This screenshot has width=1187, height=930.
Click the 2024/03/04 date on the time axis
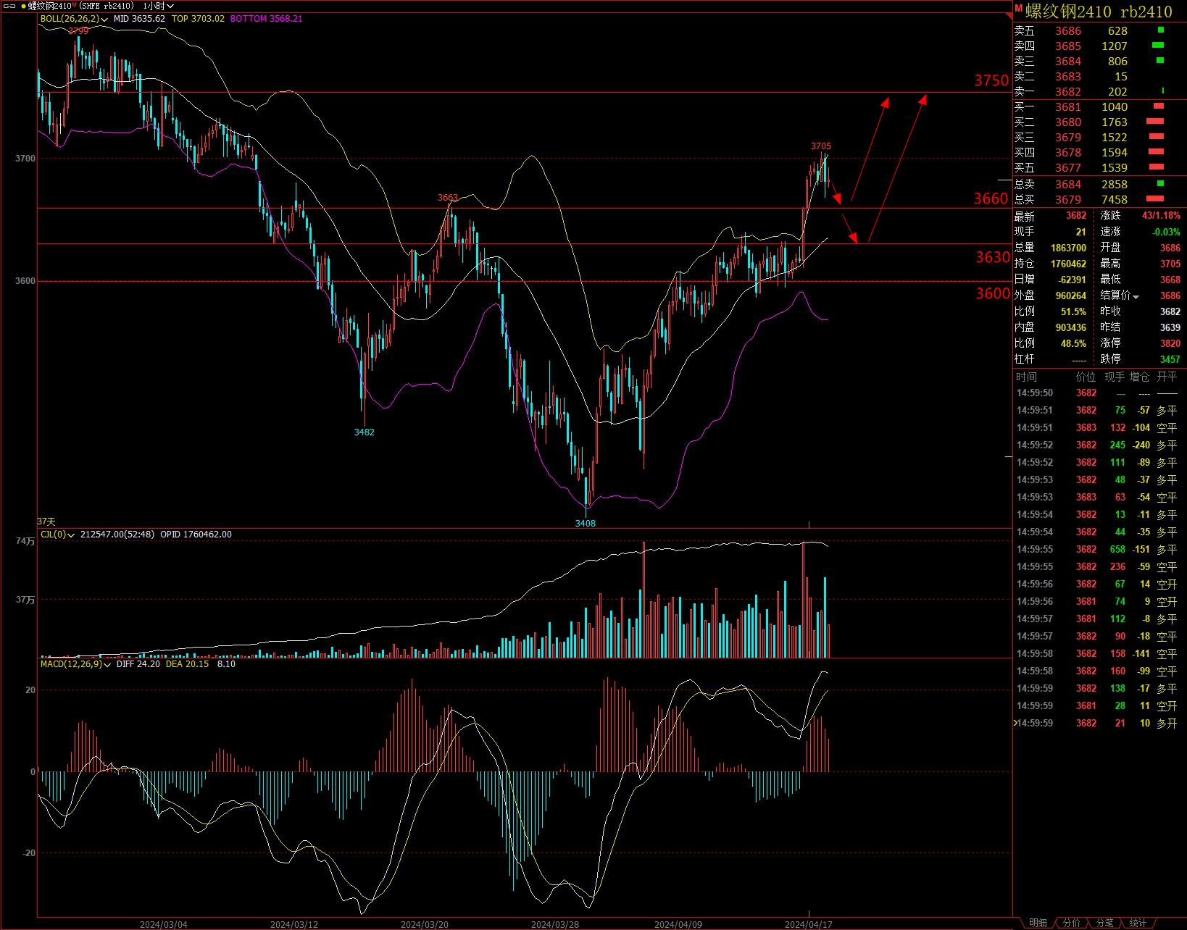164,924
